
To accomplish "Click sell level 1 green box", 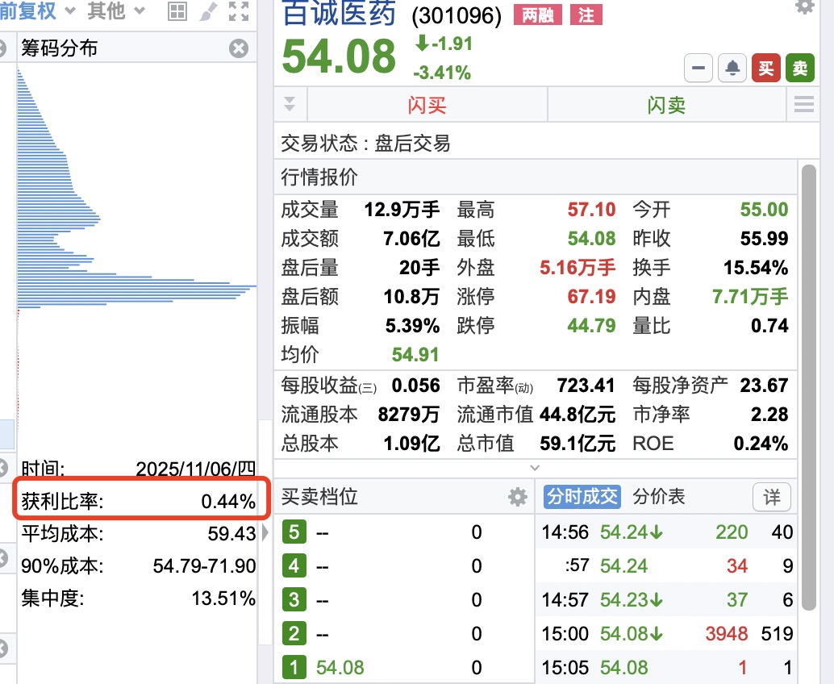I will (294, 668).
